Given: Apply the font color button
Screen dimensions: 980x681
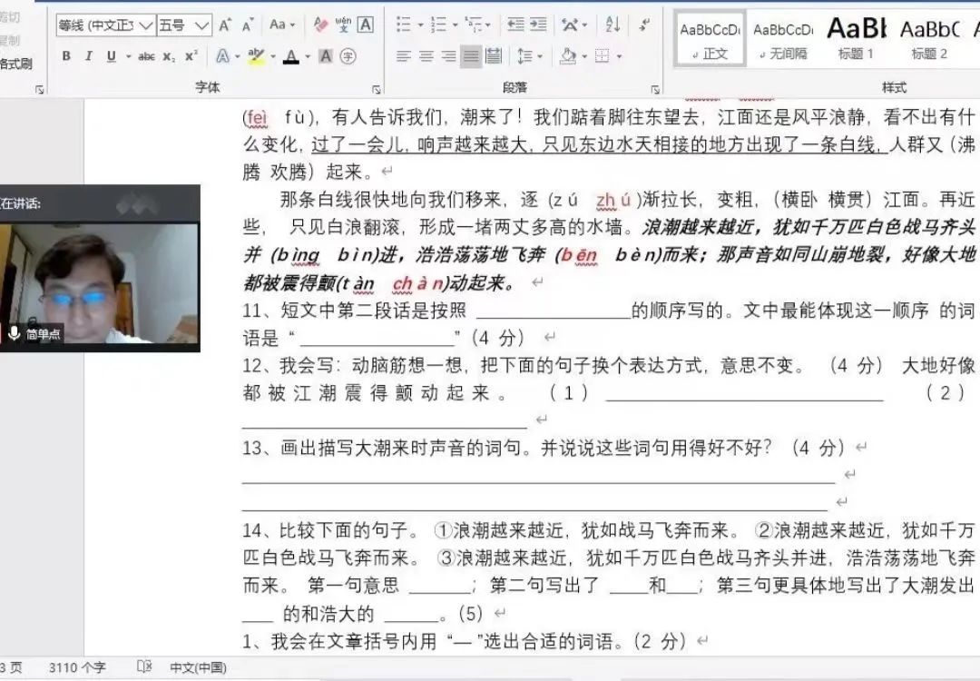Looking at the screenshot, I should 291,56.
